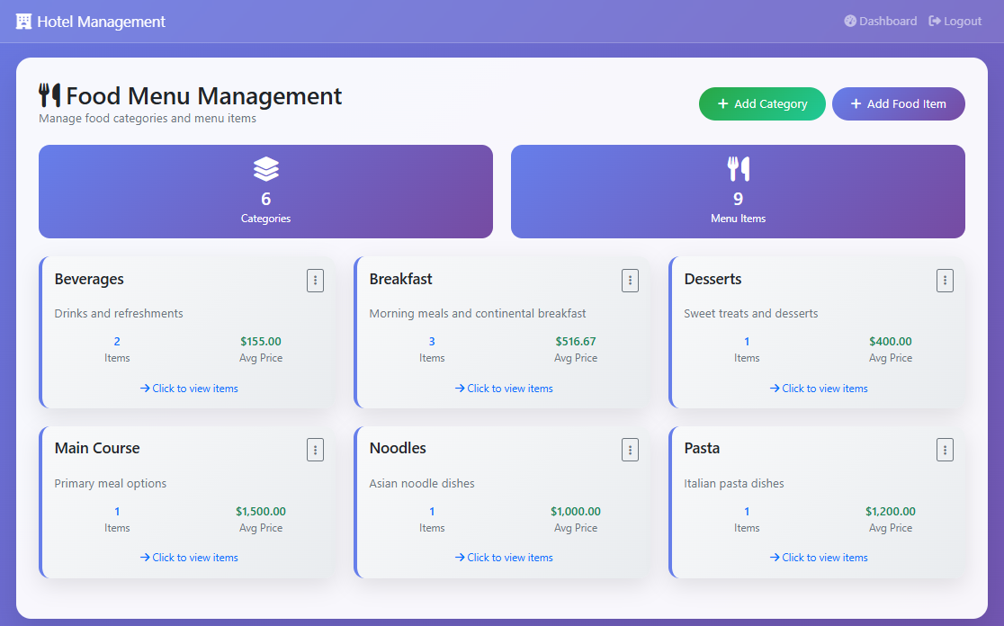Image resolution: width=1004 pixels, height=626 pixels.
Task: Open Desserts card three-dot options menu
Action: click(x=945, y=281)
